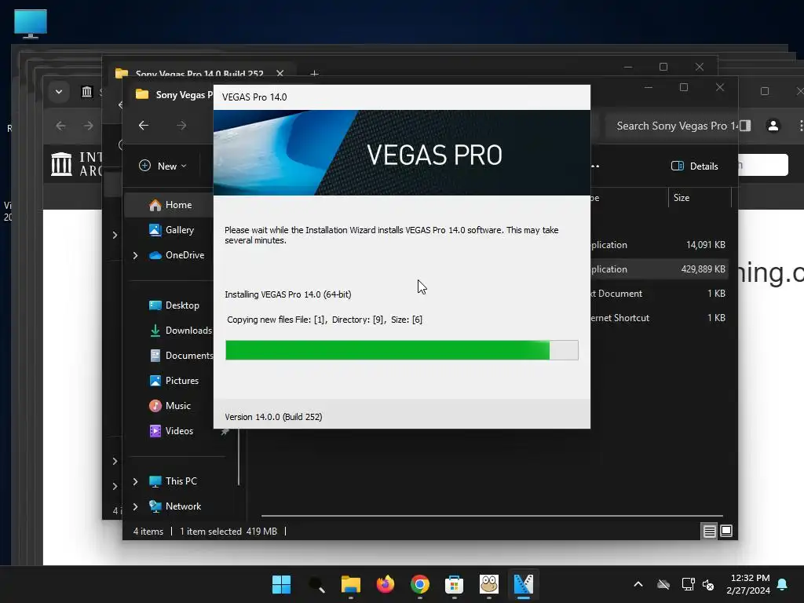804x603 pixels.
Task: Switch to large thumbnails view layout
Action: 726,532
